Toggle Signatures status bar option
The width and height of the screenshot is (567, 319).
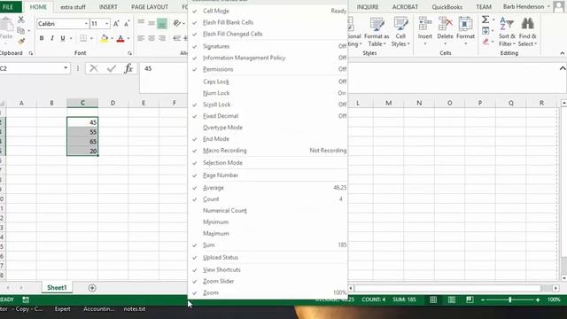tap(268, 46)
